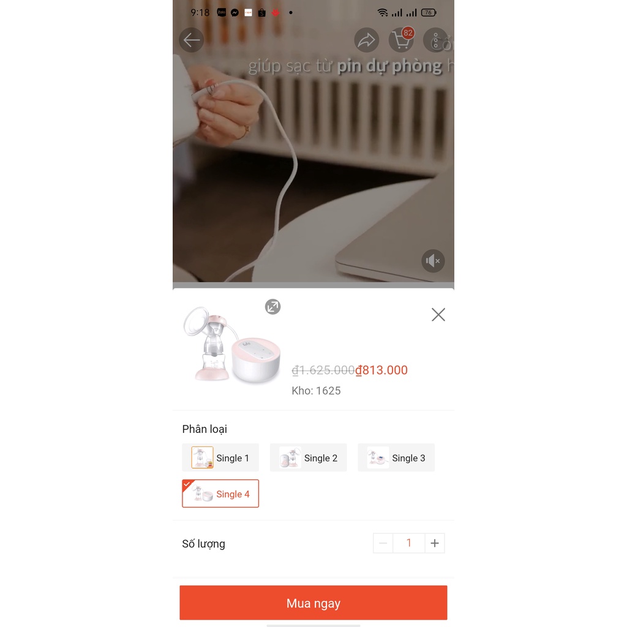The width and height of the screenshot is (627, 627).
Task: Tap the breast pump product thumbnail
Action: [x=232, y=345]
